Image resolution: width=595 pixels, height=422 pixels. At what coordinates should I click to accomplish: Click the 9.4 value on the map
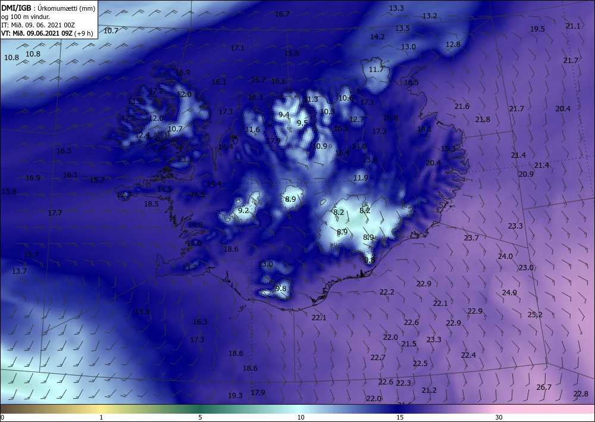tap(283, 115)
